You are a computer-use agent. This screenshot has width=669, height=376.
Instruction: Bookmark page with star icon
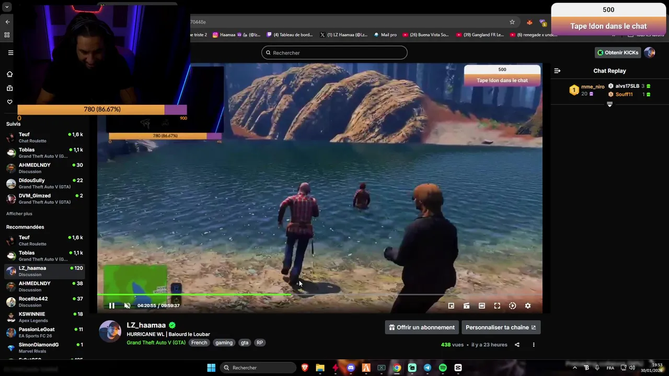pyautogui.click(x=512, y=22)
